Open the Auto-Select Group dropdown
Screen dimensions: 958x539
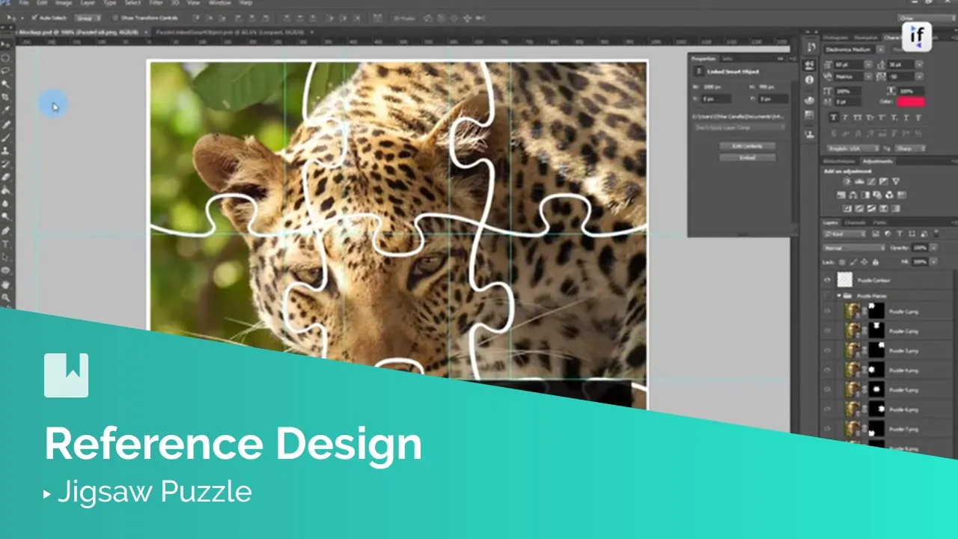[x=88, y=17]
